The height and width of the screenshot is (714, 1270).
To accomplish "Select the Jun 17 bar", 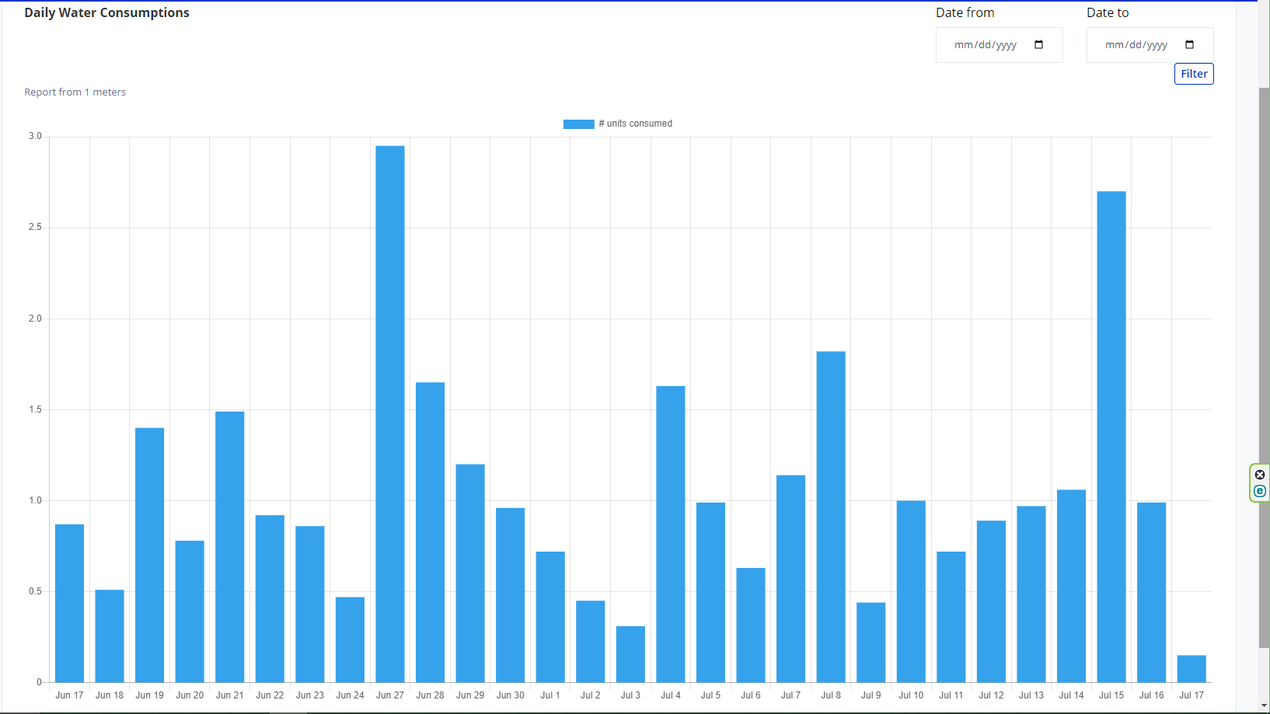I will 69,603.
